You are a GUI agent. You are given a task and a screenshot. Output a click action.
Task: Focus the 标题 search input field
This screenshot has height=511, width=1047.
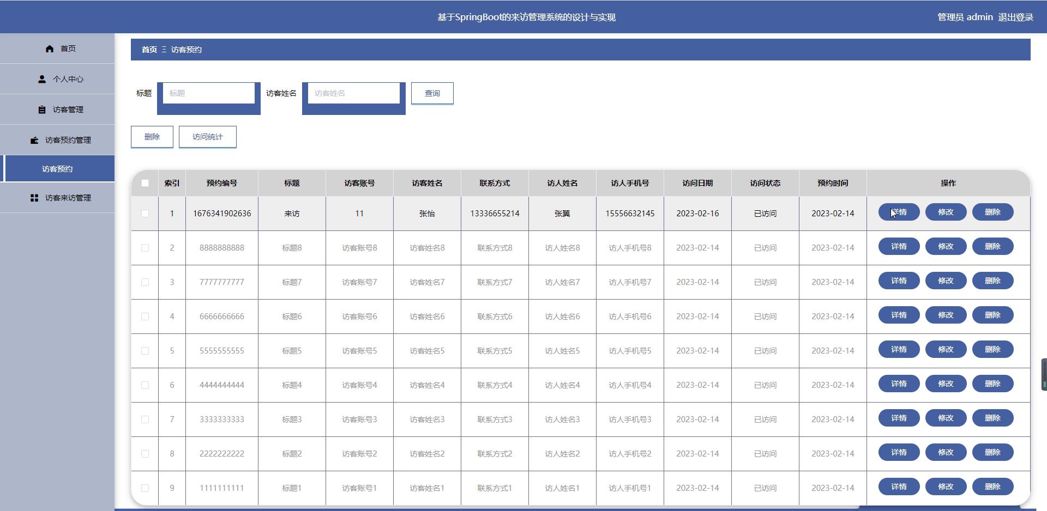[x=209, y=93]
